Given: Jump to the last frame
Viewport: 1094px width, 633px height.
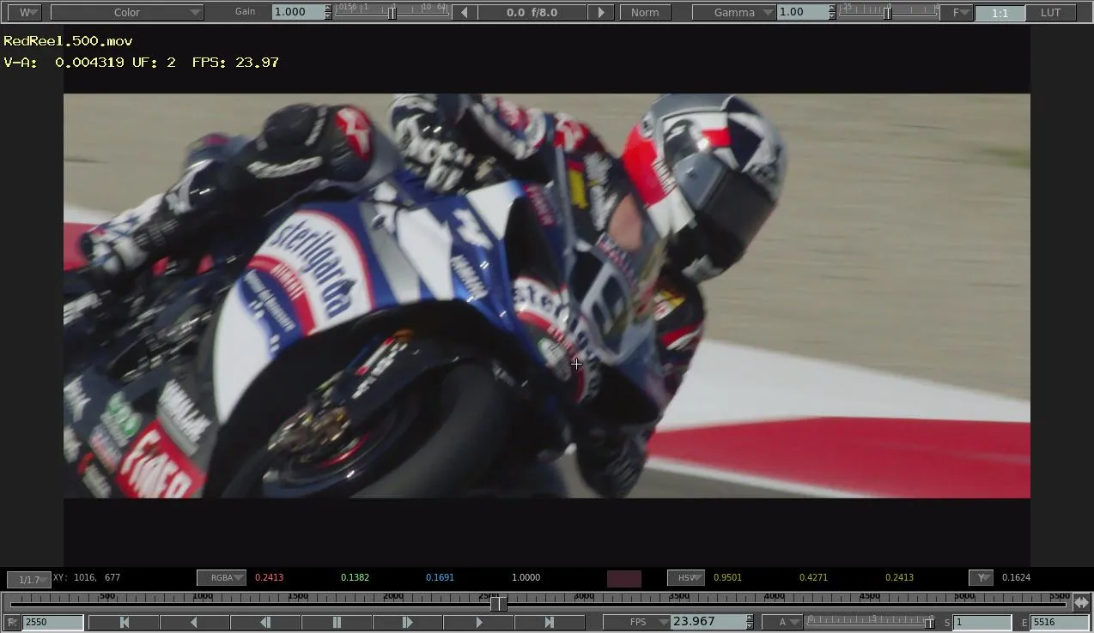Looking at the screenshot, I should (550, 622).
